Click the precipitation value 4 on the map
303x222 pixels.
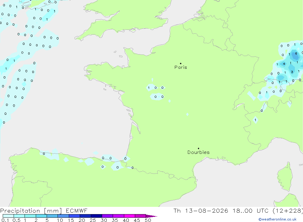(284, 64)
